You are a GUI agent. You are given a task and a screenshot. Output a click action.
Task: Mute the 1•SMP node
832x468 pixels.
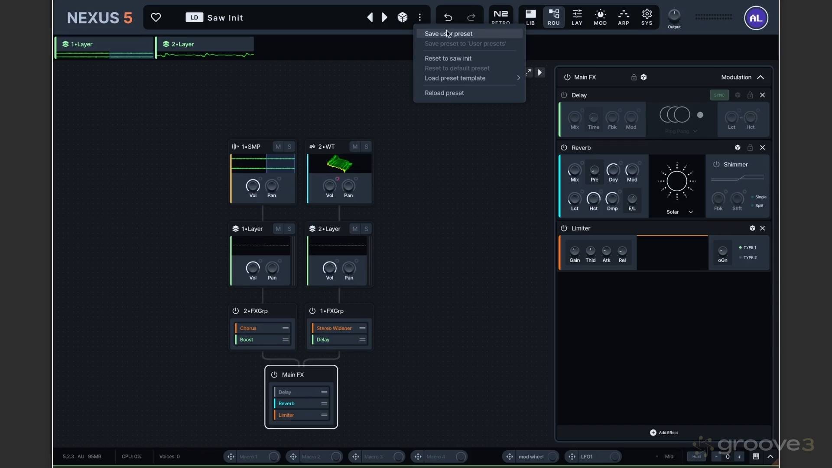(278, 146)
